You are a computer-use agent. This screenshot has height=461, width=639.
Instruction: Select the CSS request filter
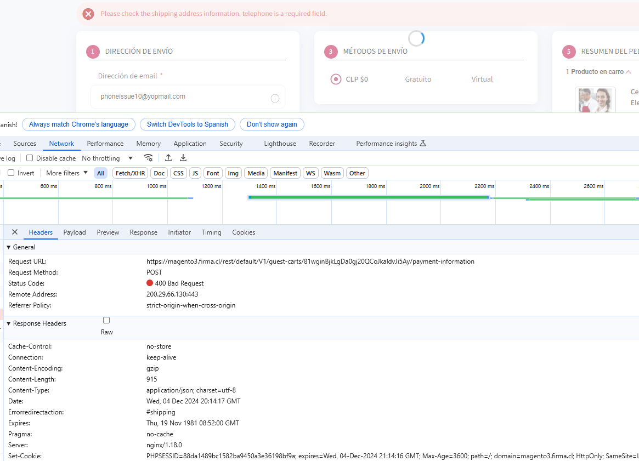(178, 173)
